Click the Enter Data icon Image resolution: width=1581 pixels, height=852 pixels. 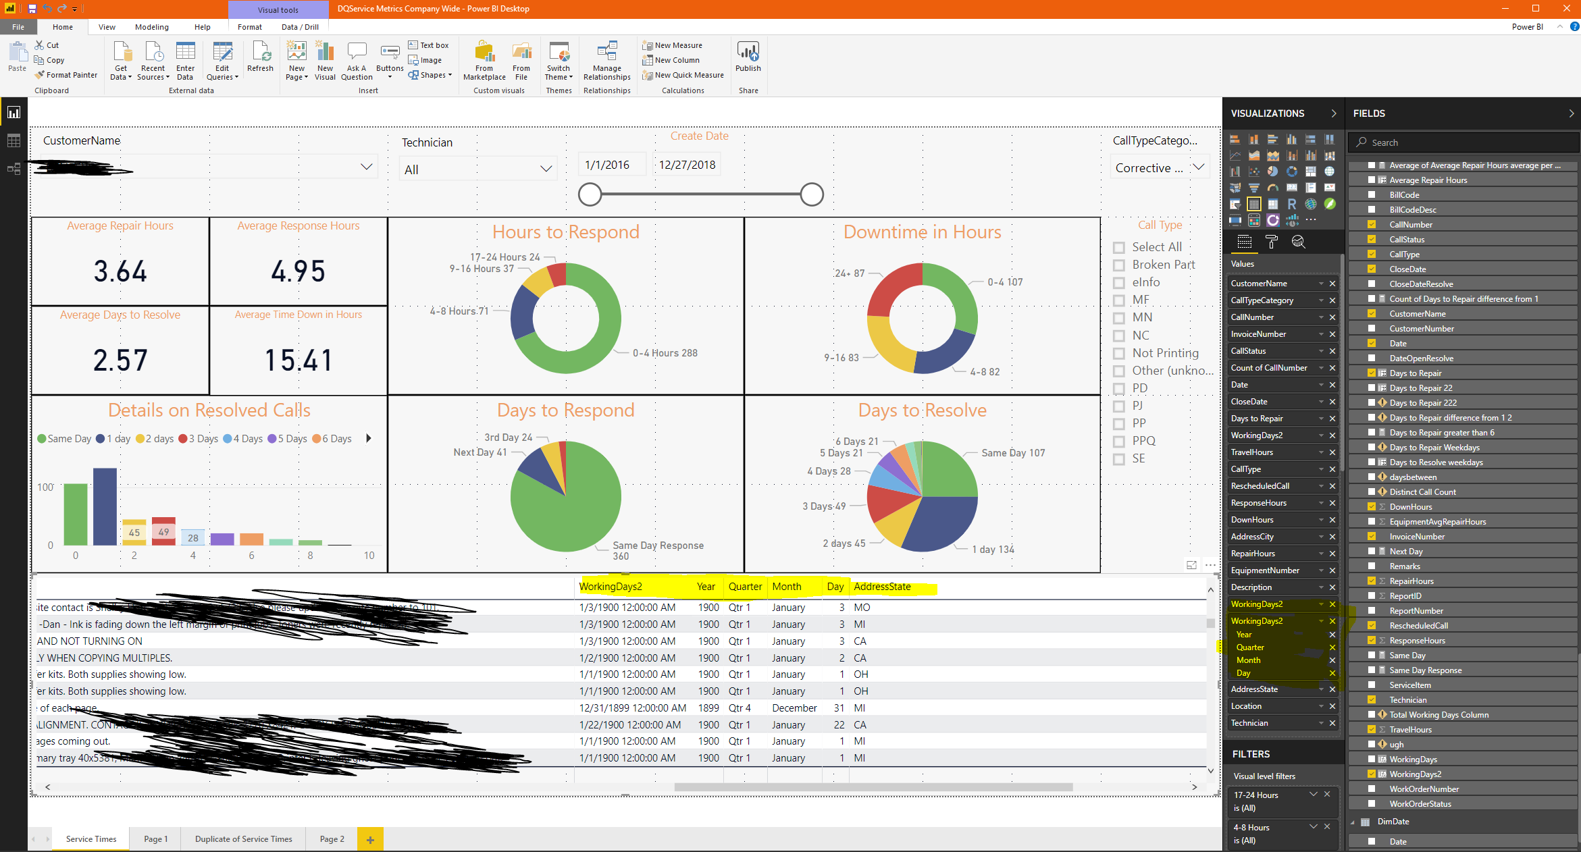185,61
